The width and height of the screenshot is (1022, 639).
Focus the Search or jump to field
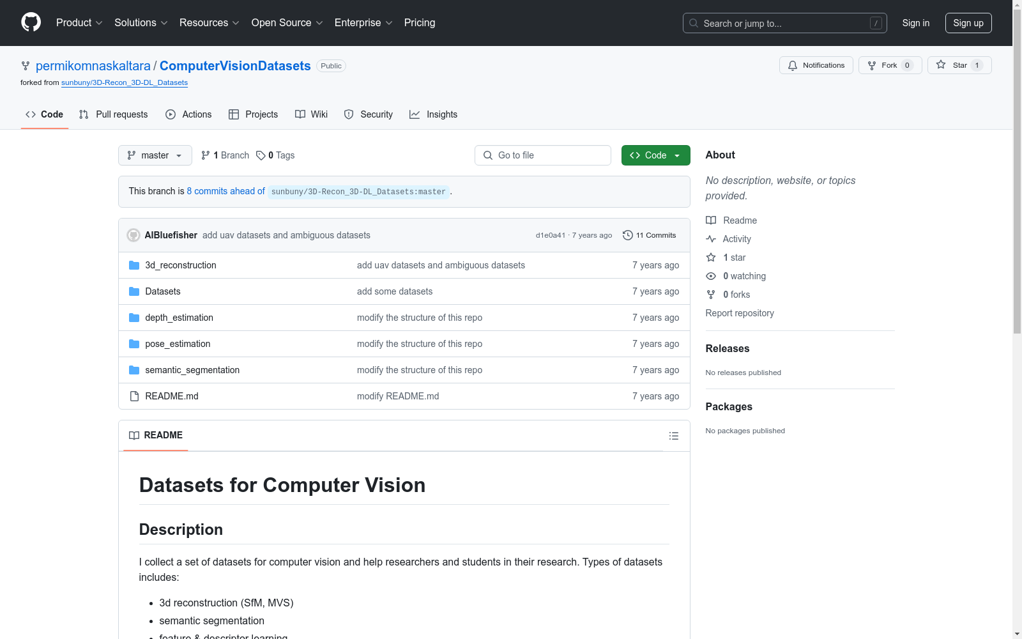(x=784, y=23)
